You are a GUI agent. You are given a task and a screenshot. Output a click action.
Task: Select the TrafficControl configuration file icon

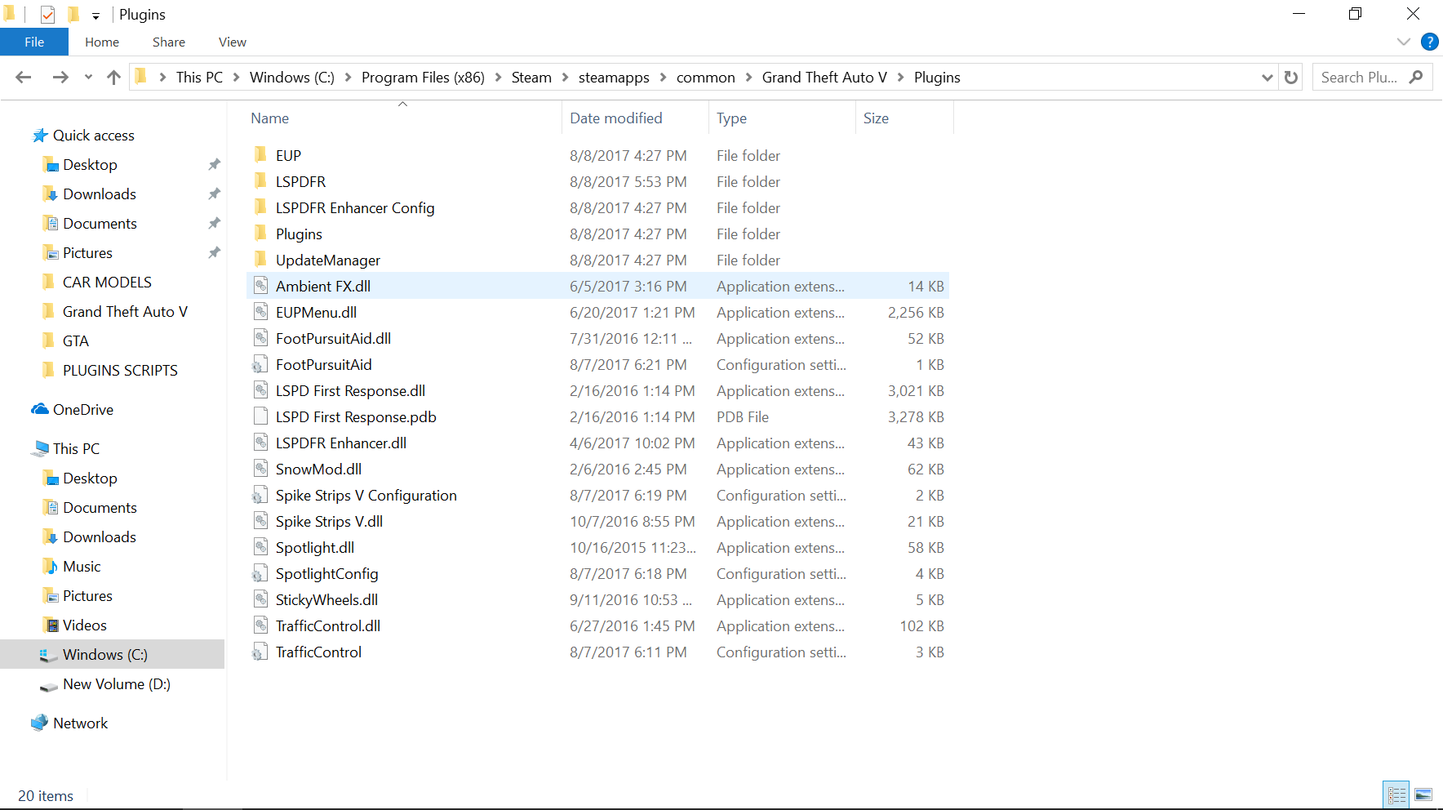click(260, 652)
